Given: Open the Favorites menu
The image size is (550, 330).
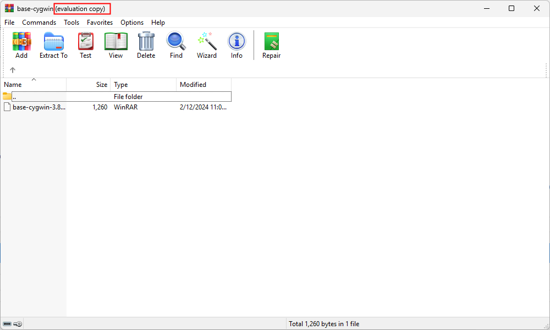Looking at the screenshot, I should (x=100, y=23).
